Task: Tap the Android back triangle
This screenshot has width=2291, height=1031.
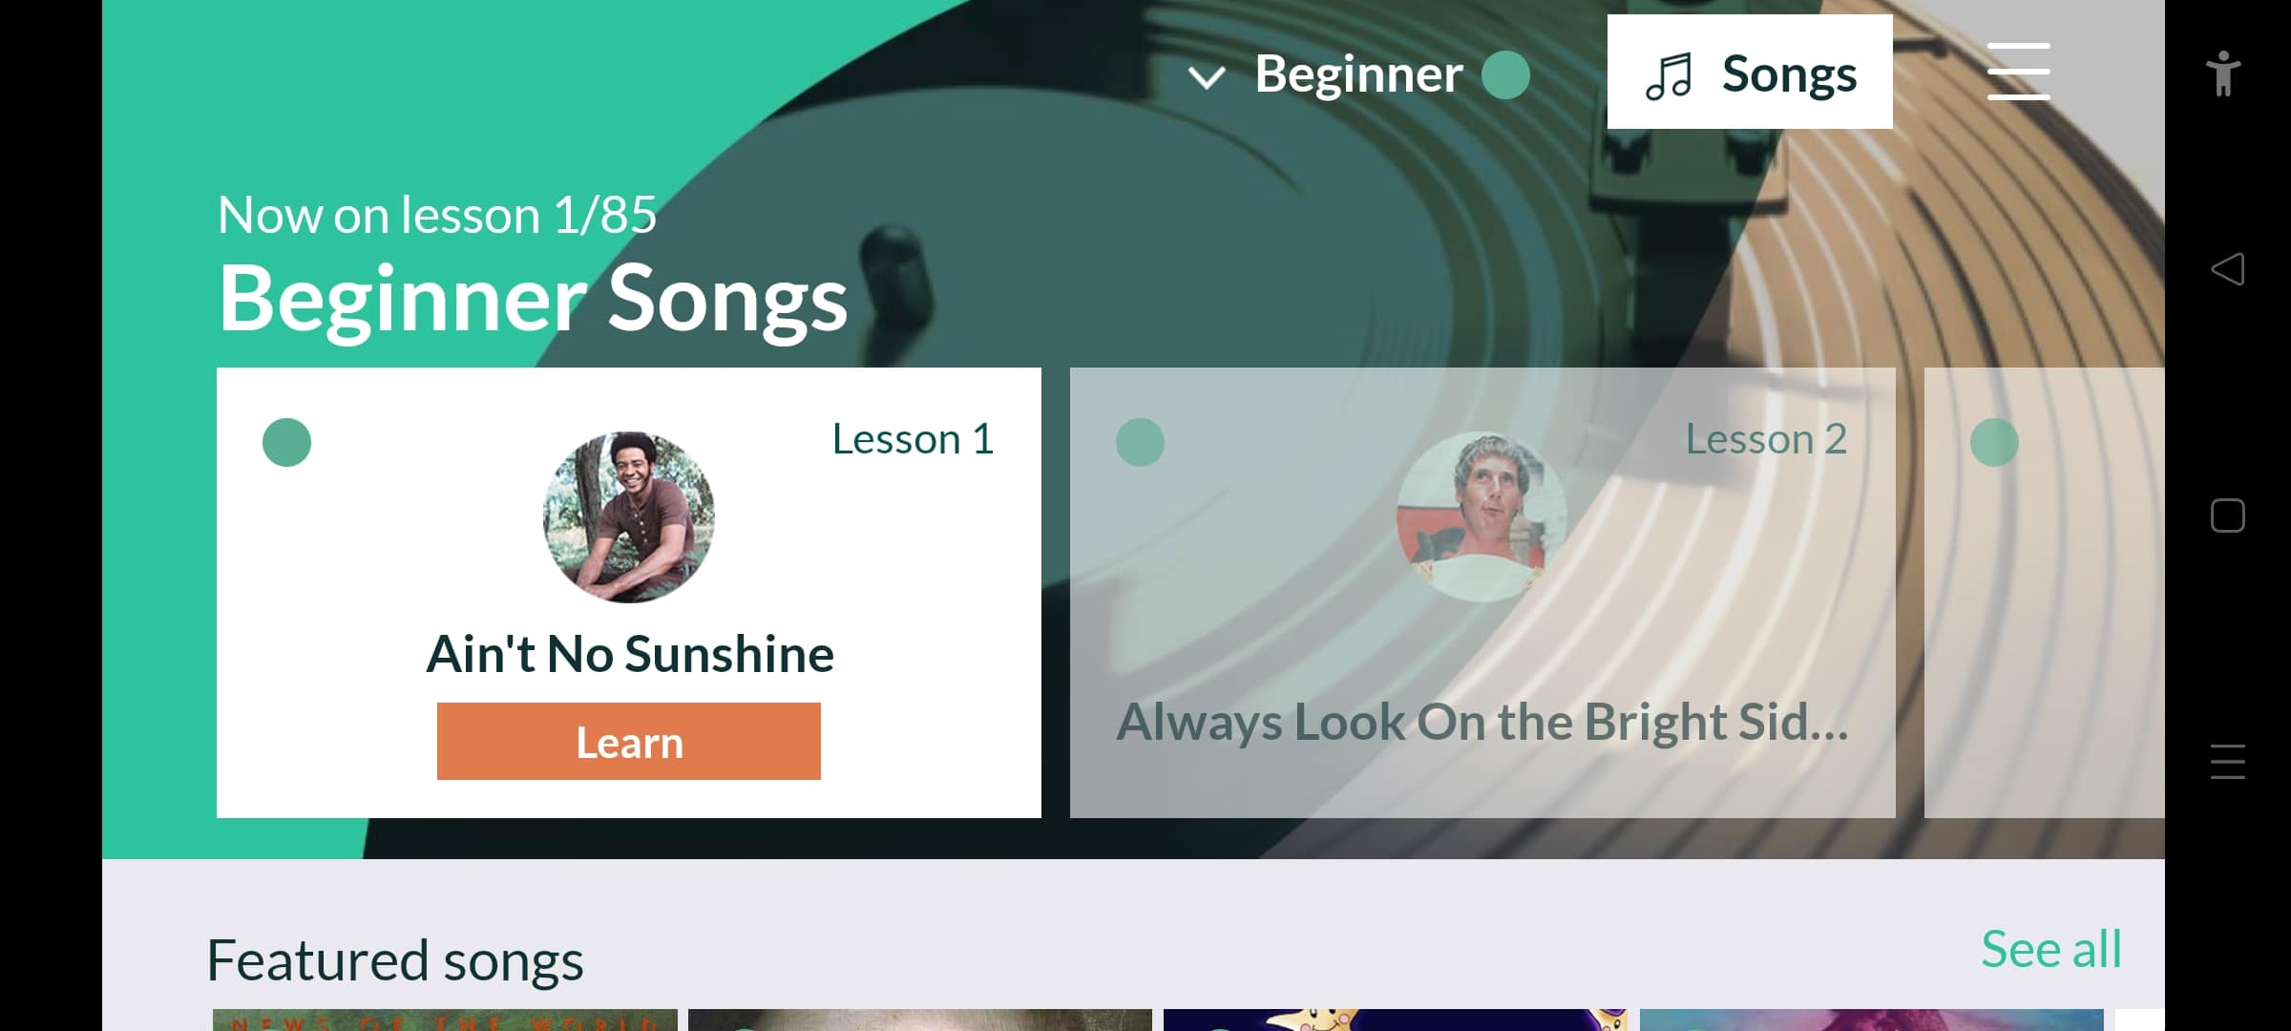Action: coord(2227,269)
